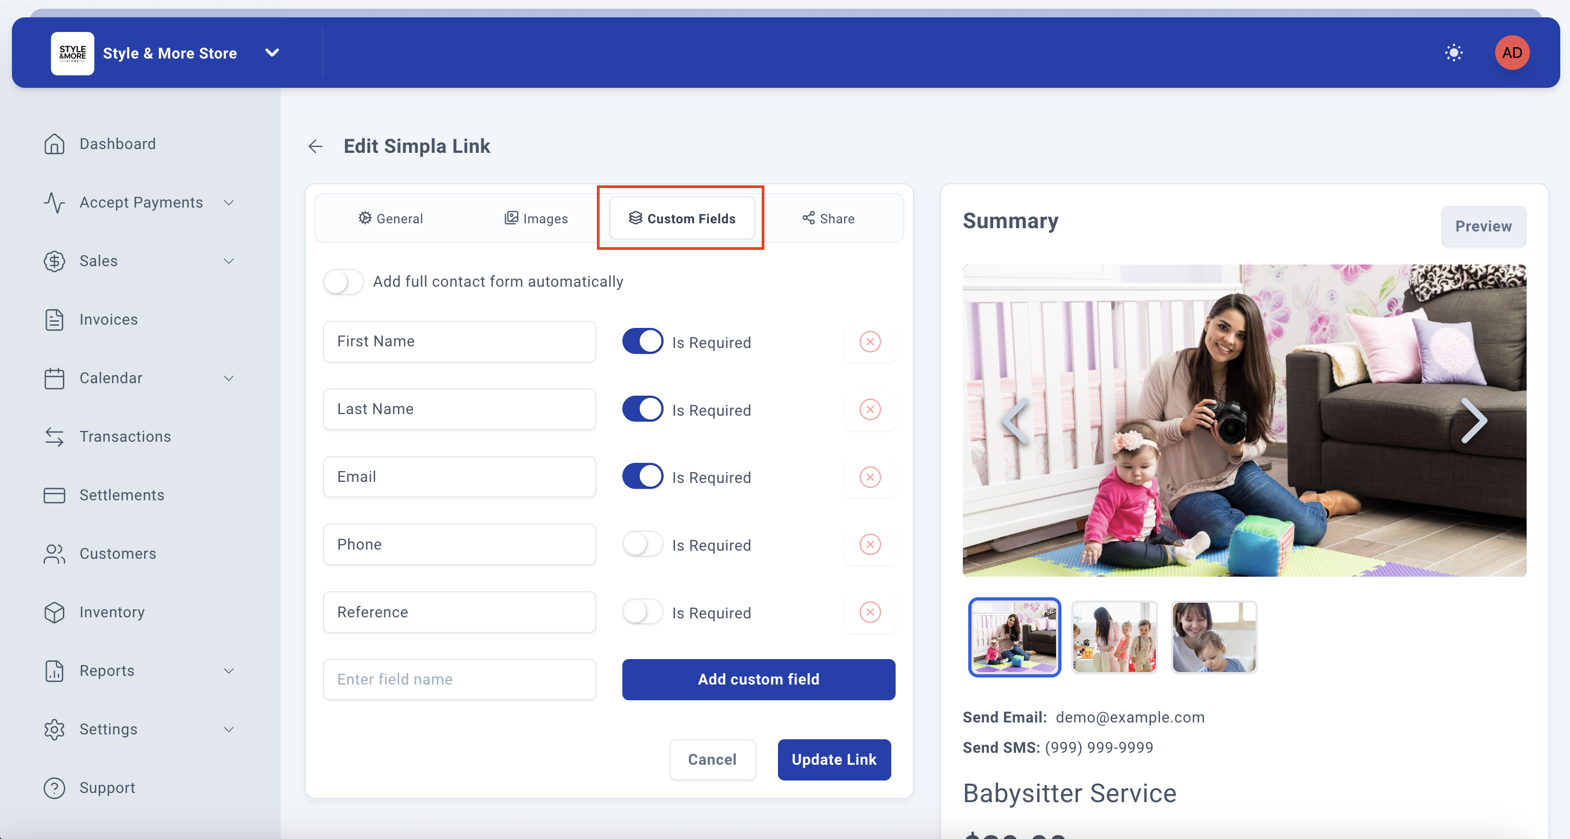Show next image with the carousel right arrow
1570x839 pixels.
click(1474, 421)
